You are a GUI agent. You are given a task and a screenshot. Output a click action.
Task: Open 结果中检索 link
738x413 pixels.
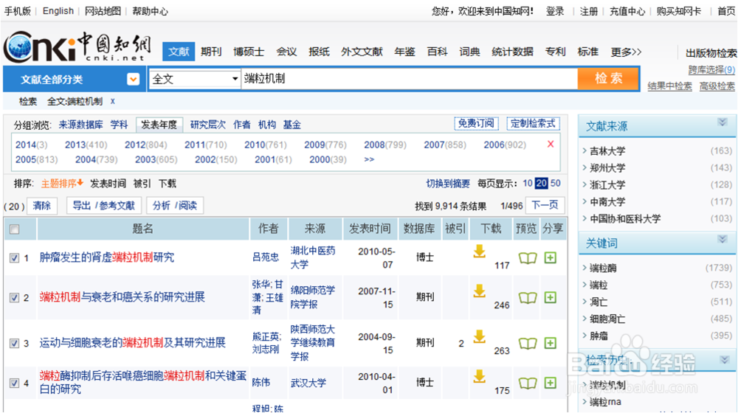click(670, 86)
